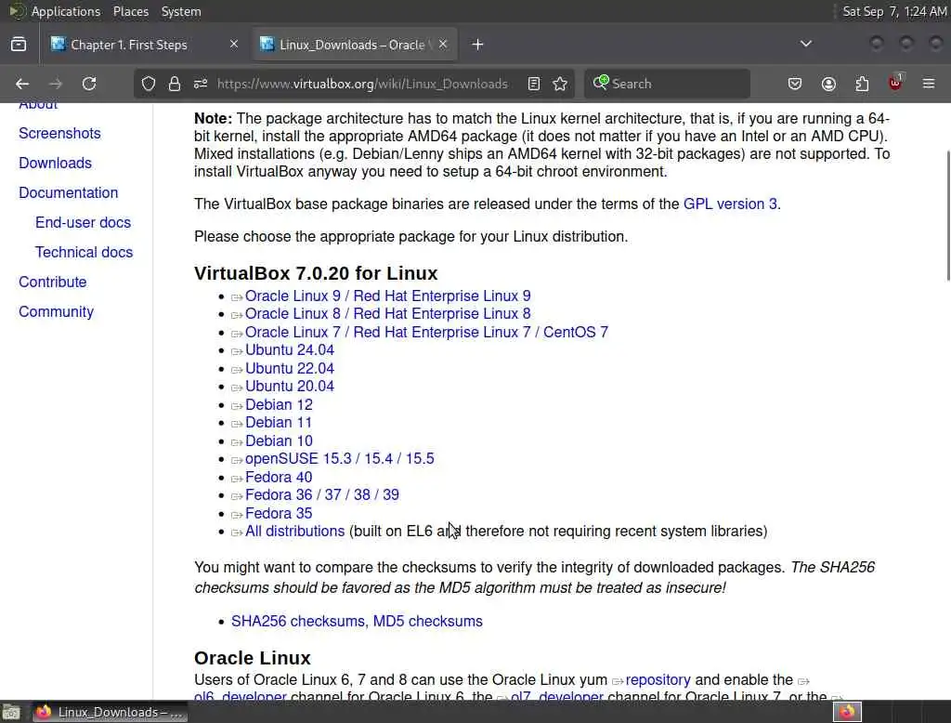Close the Chapter 1. First Steps tab

tap(234, 45)
